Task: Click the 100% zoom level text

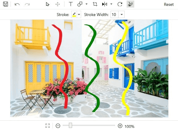Action: point(129,126)
